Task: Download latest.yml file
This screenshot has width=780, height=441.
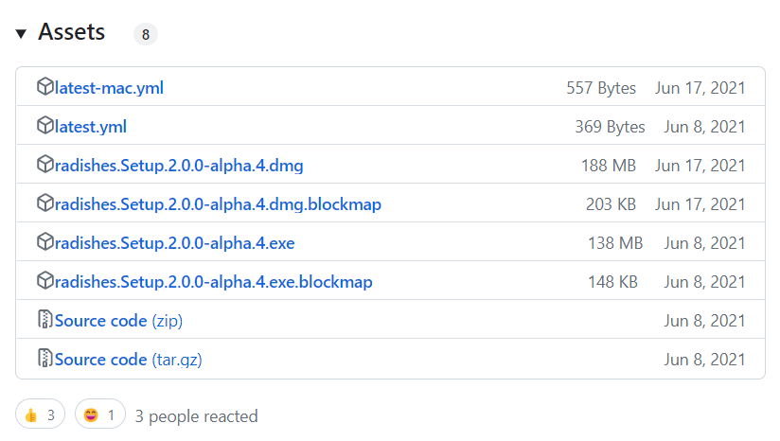Action: point(91,127)
